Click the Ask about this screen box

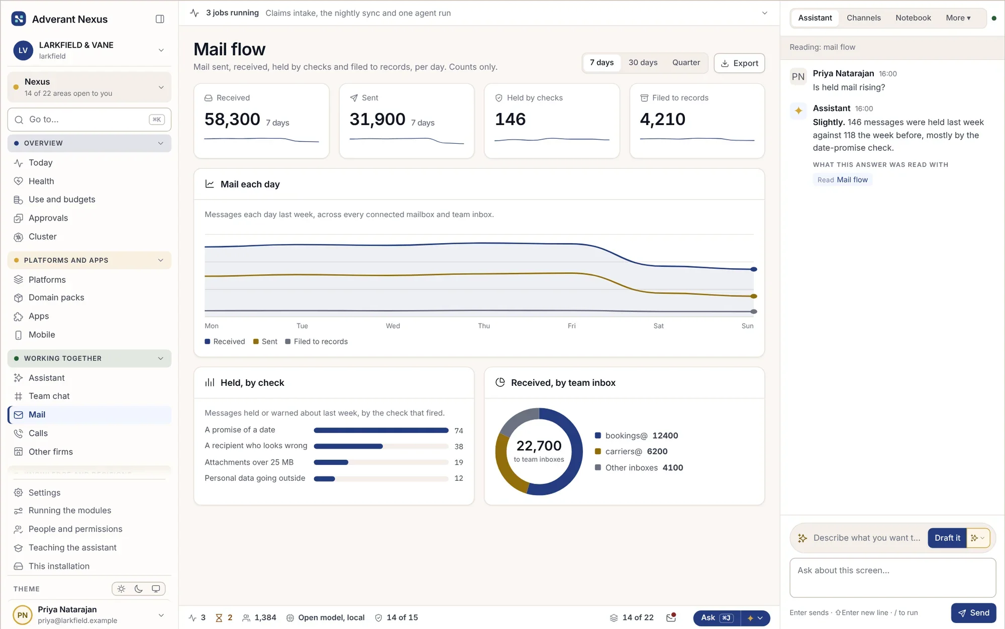click(892, 578)
